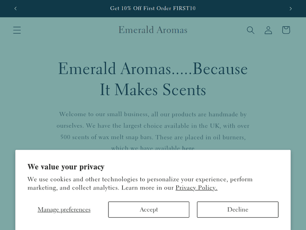Open the hamburger navigation menu

17,30
